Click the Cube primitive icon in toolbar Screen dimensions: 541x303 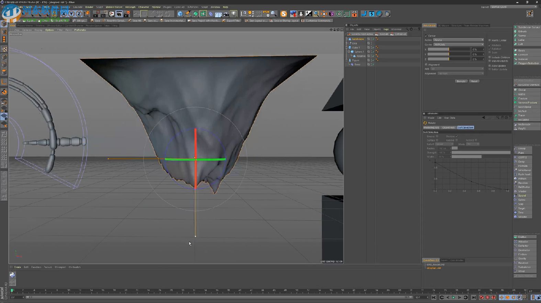tap(180, 14)
